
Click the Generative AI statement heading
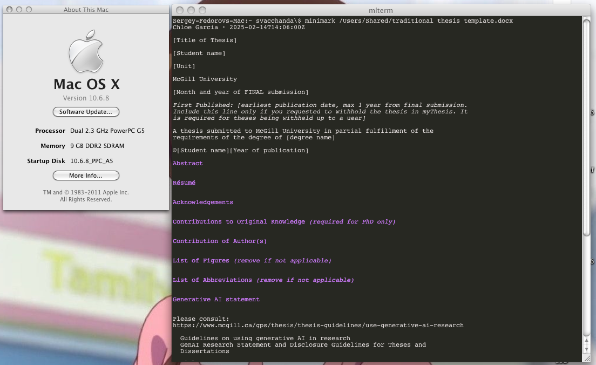pyautogui.click(x=216, y=300)
